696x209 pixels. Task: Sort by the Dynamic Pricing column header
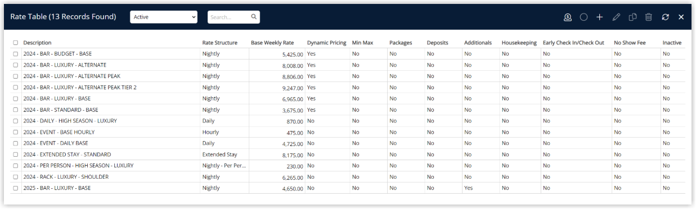click(x=327, y=43)
